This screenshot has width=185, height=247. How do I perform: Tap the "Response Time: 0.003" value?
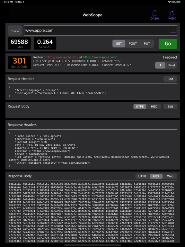82,65
